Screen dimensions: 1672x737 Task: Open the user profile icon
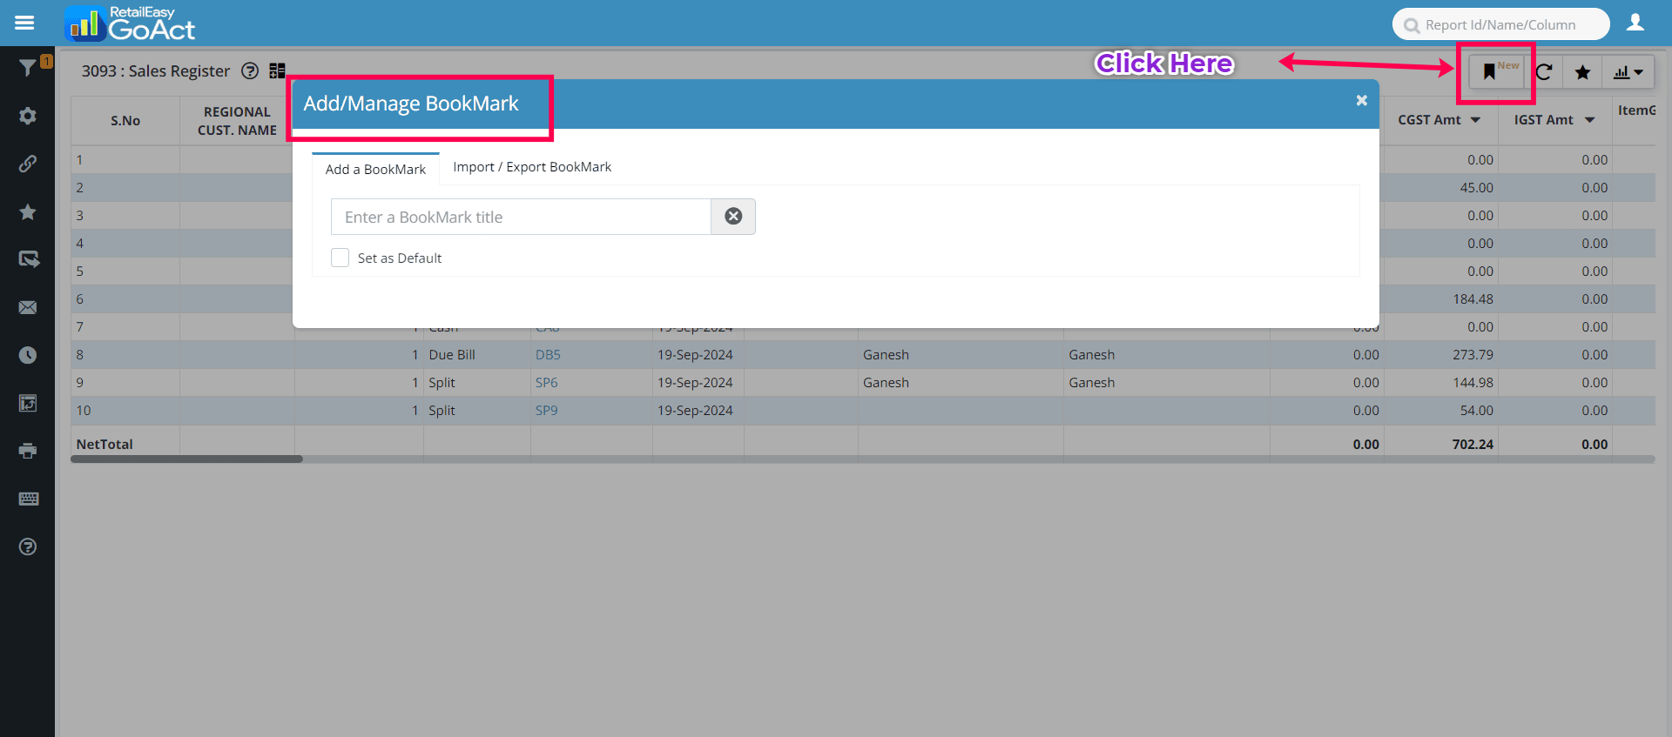pyautogui.click(x=1635, y=23)
